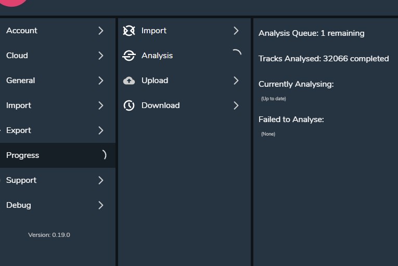Click the Download clock icon
The height and width of the screenshot is (266, 398).
click(129, 105)
